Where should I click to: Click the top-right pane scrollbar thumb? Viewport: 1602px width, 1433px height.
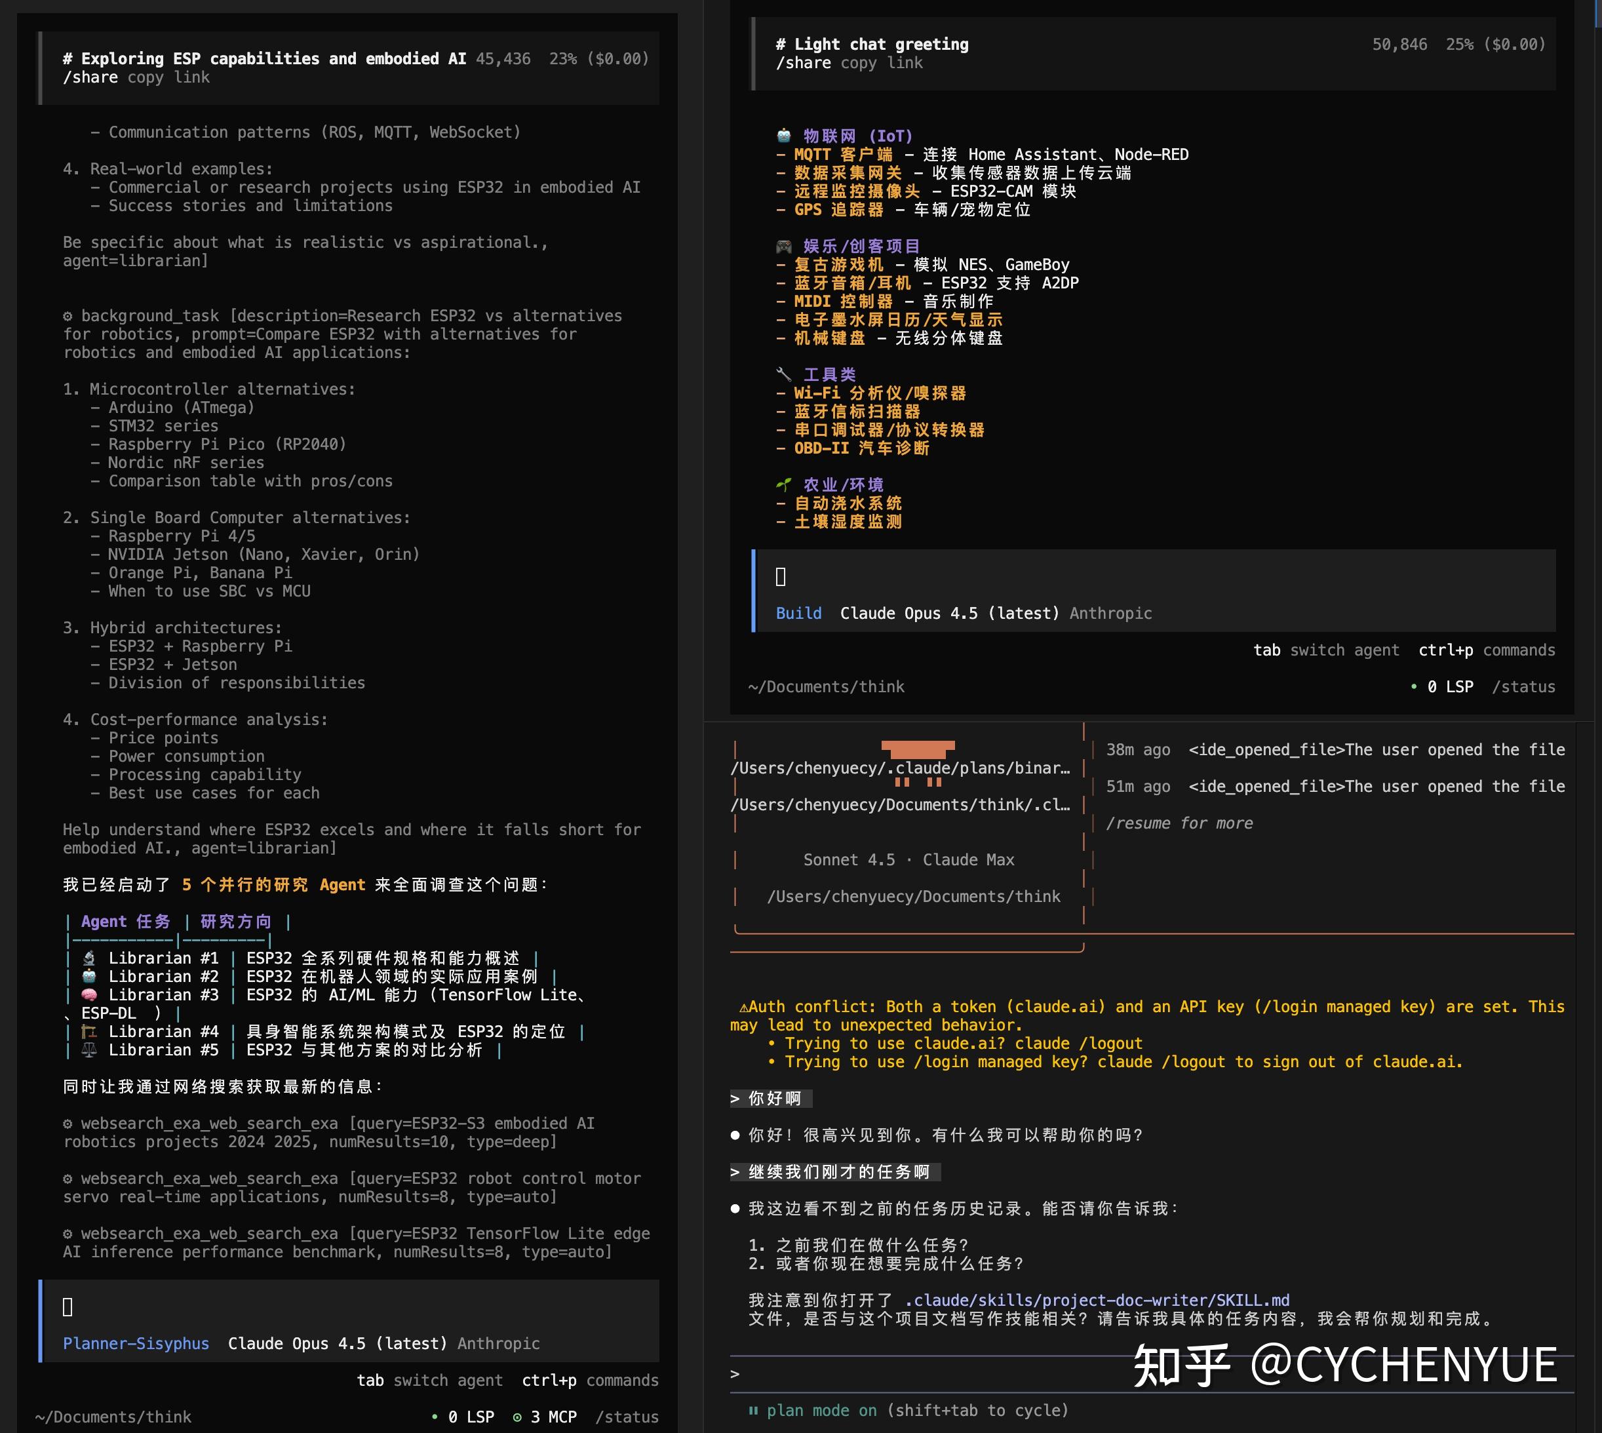[1598, 14]
